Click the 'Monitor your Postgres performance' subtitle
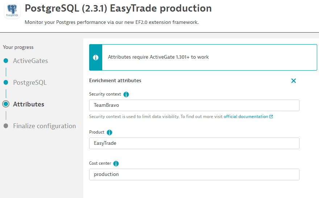 tap(112, 22)
